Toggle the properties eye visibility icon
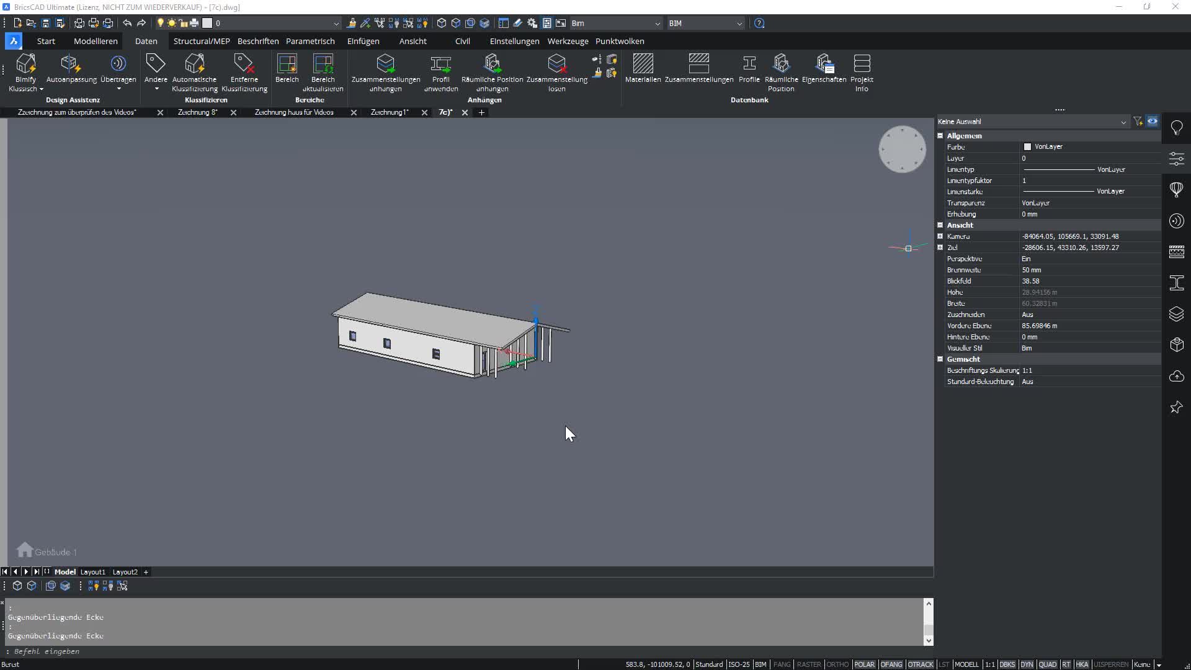Viewport: 1191px width, 670px height. point(1152,122)
